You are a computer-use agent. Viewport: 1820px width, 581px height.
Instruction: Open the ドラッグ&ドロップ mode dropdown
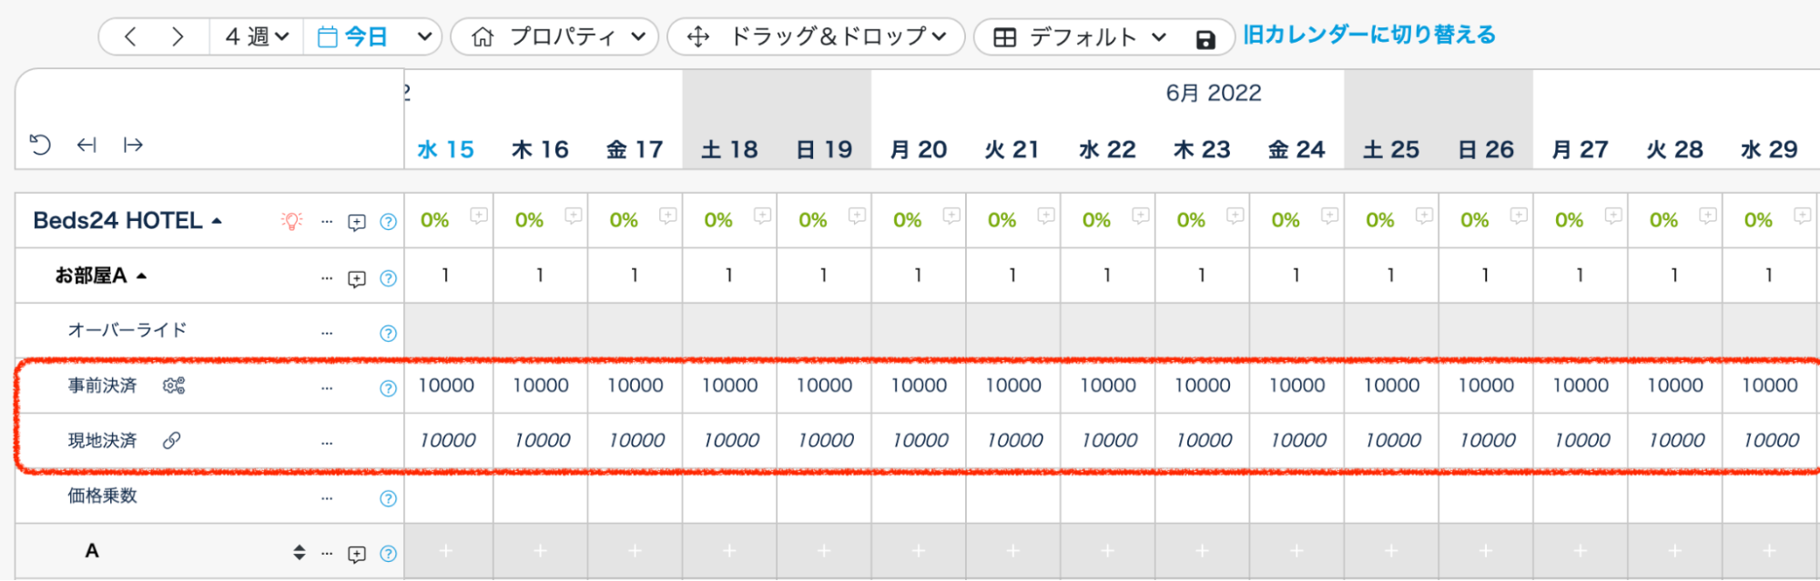pyautogui.click(x=817, y=37)
